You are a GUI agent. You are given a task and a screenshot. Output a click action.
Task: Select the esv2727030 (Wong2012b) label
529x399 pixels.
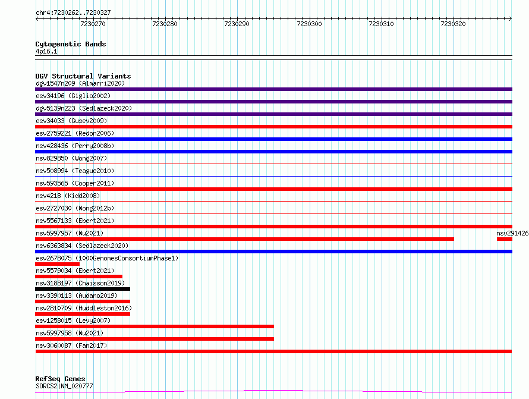(x=75, y=208)
